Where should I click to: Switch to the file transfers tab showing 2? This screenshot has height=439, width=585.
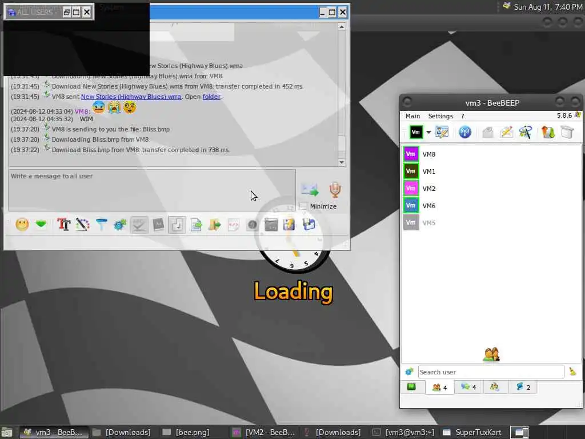click(x=523, y=387)
